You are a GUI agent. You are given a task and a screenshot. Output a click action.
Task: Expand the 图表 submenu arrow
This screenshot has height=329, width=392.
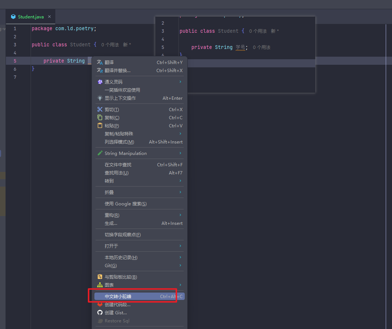point(180,285)
